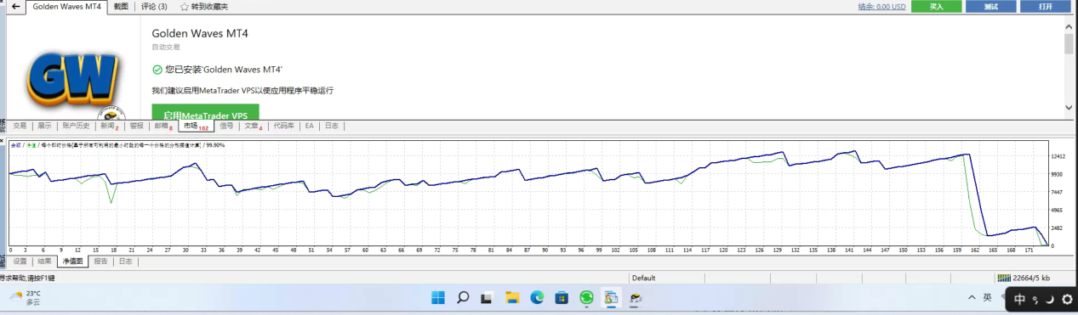Open Microsoft Edge from the taskbar

click(537, 298)
